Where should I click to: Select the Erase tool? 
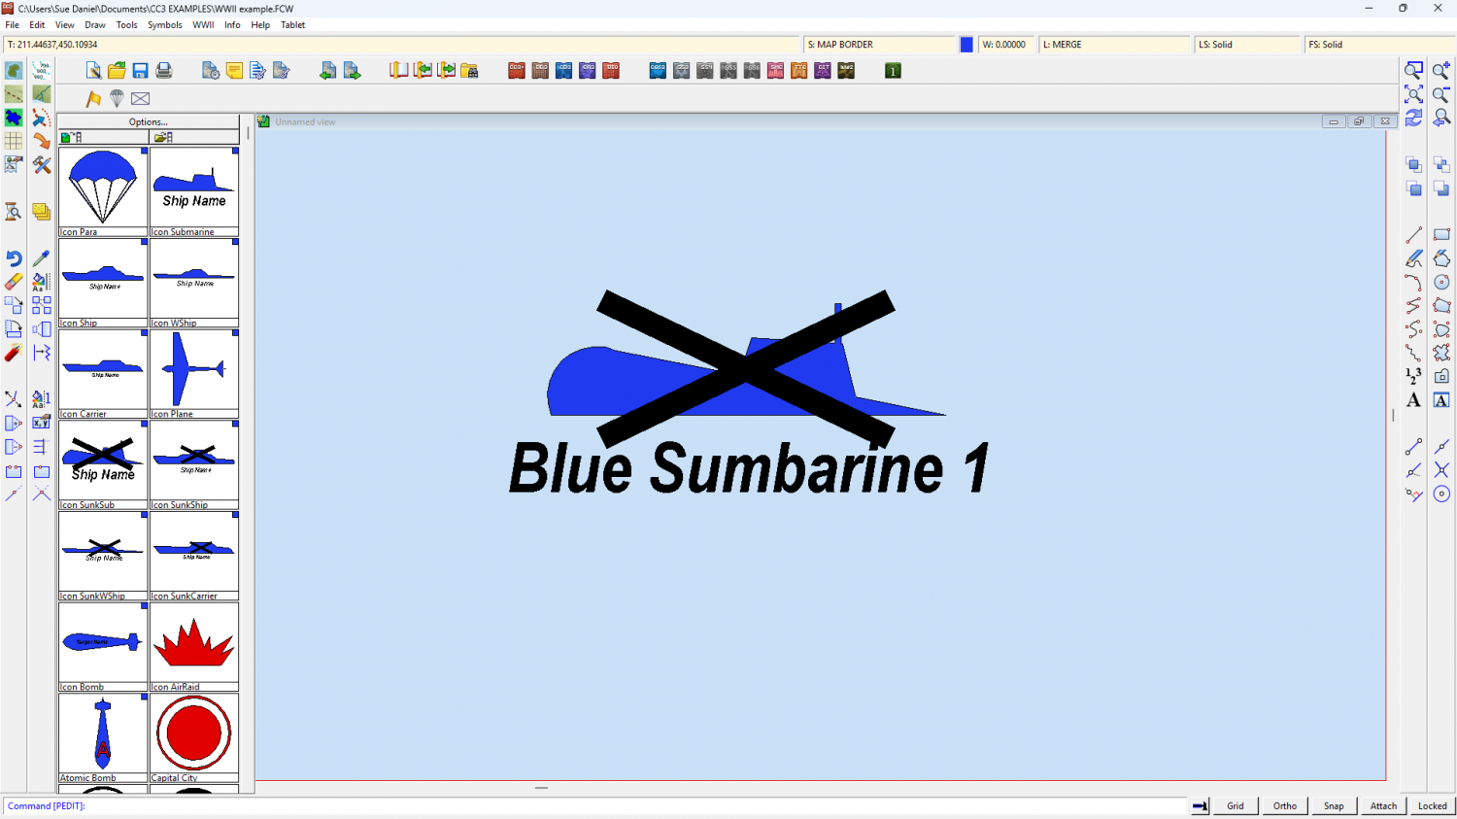coord(14,282)
